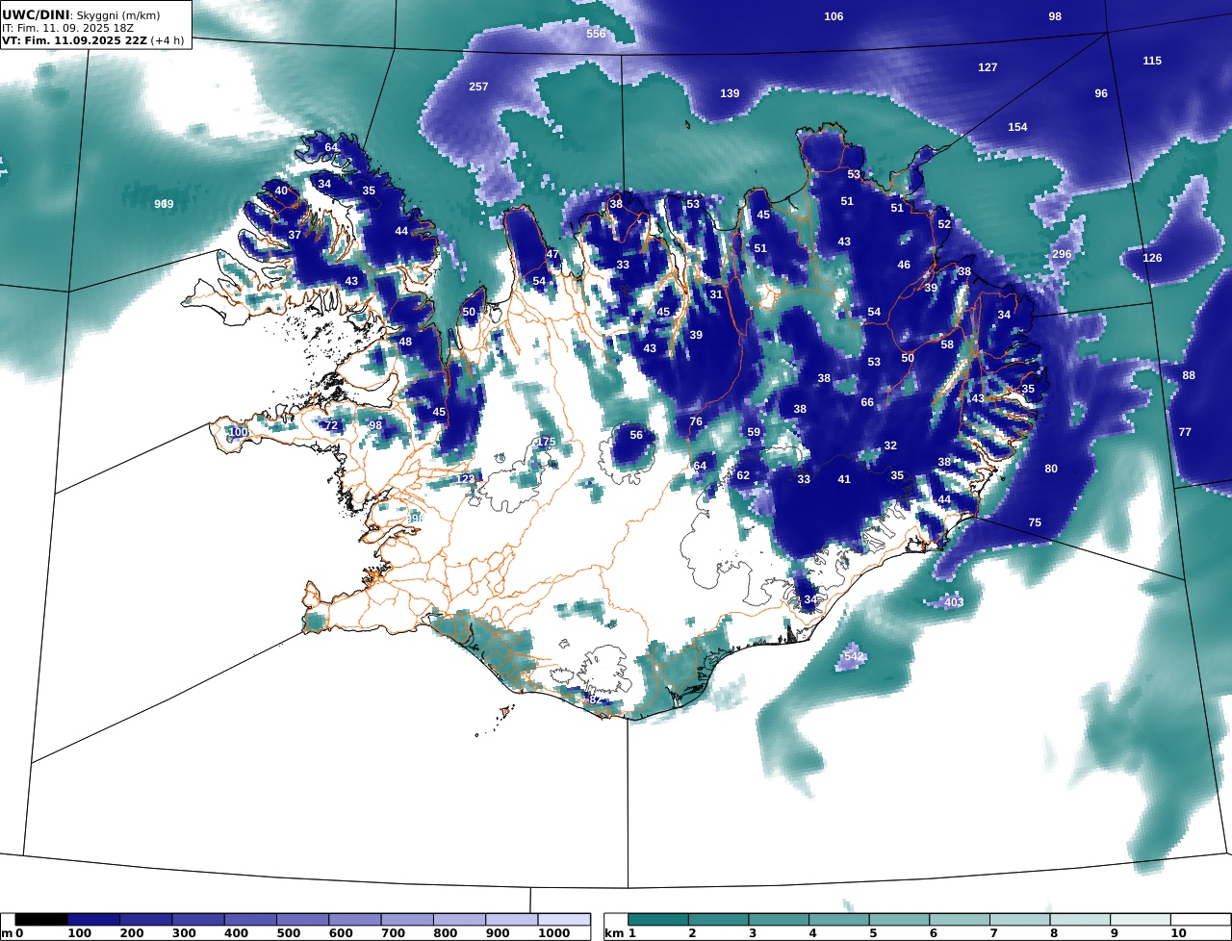1232x941 pixels.
Task: Click the visibility value 76 on the map
Action: point(696,422)
